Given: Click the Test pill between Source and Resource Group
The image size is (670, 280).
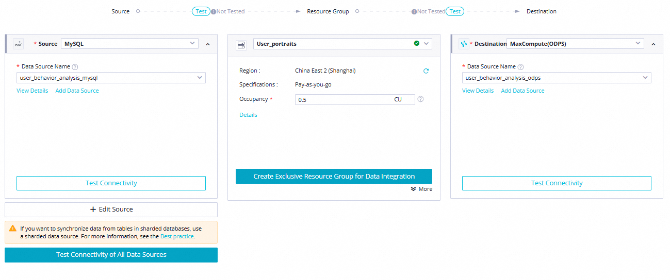Looking at the screenshot, I should click(201, 11).
